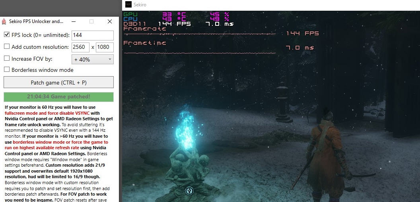Click the maximize button of FPS Unlocker
The image size is (420, 202).
(x=91, y=21)
